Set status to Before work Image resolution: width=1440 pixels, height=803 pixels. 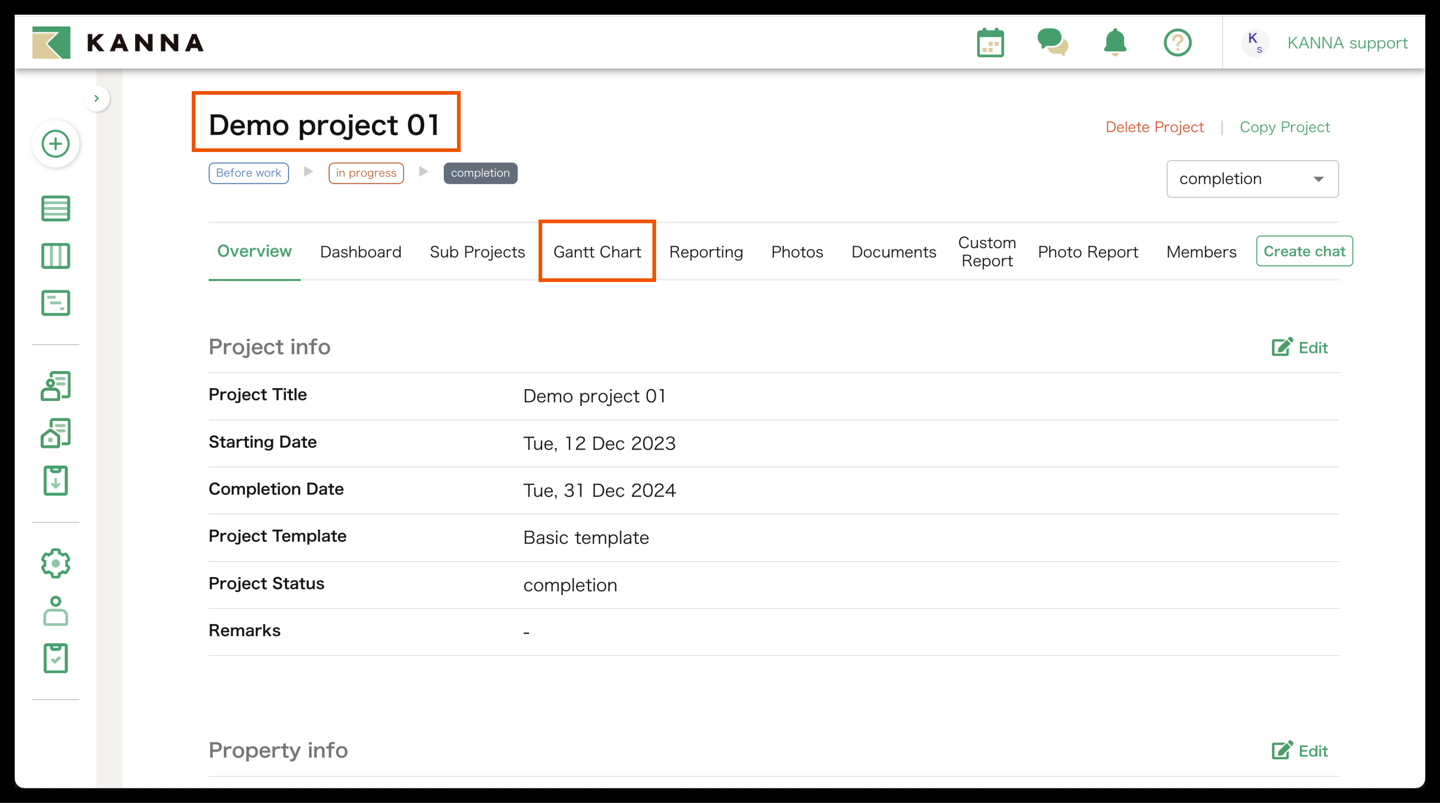[x=248, y=173]
